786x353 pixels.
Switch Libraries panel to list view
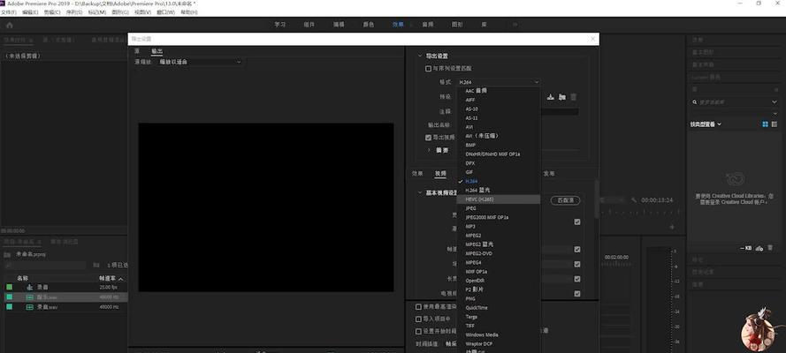(775, 124)
